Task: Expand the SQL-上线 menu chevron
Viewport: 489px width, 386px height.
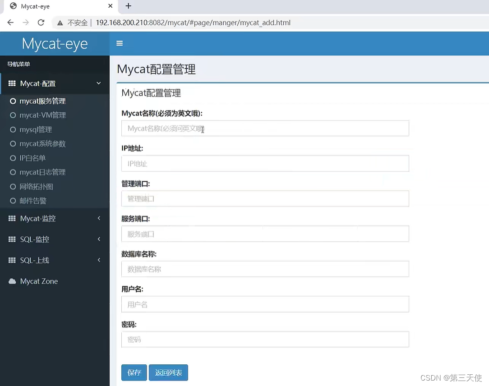Action: pos(99,260)
